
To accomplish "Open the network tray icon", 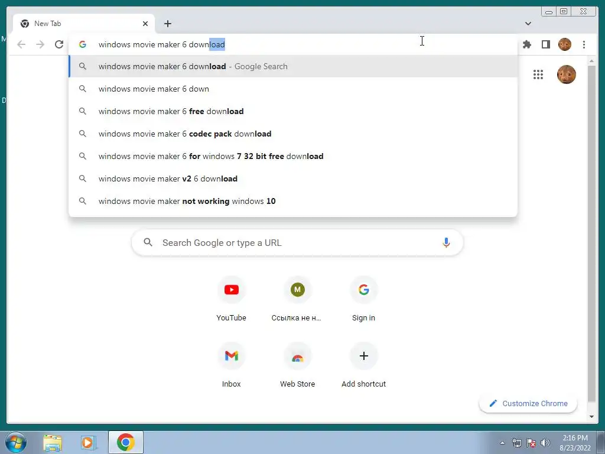I will [516, 443].
